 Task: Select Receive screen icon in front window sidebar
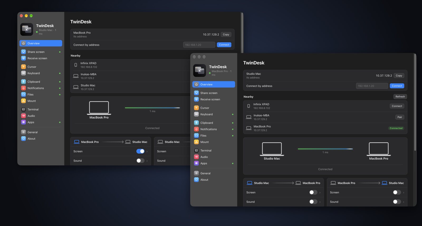tap(196, 99)
